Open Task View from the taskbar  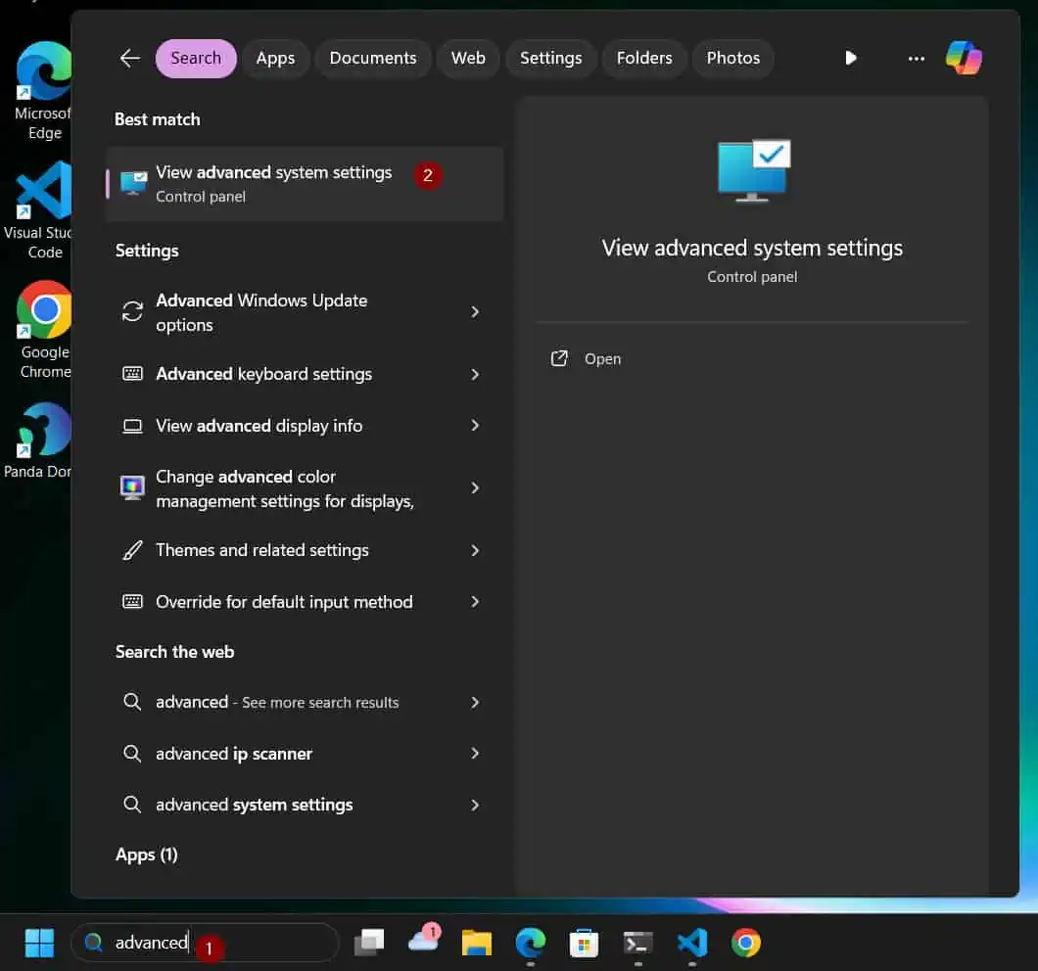point(369,943)
